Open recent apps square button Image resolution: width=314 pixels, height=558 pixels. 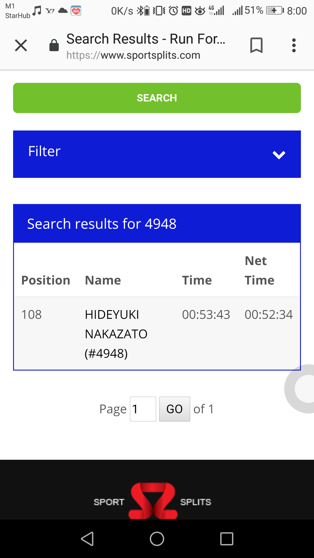tap(227, 539)
